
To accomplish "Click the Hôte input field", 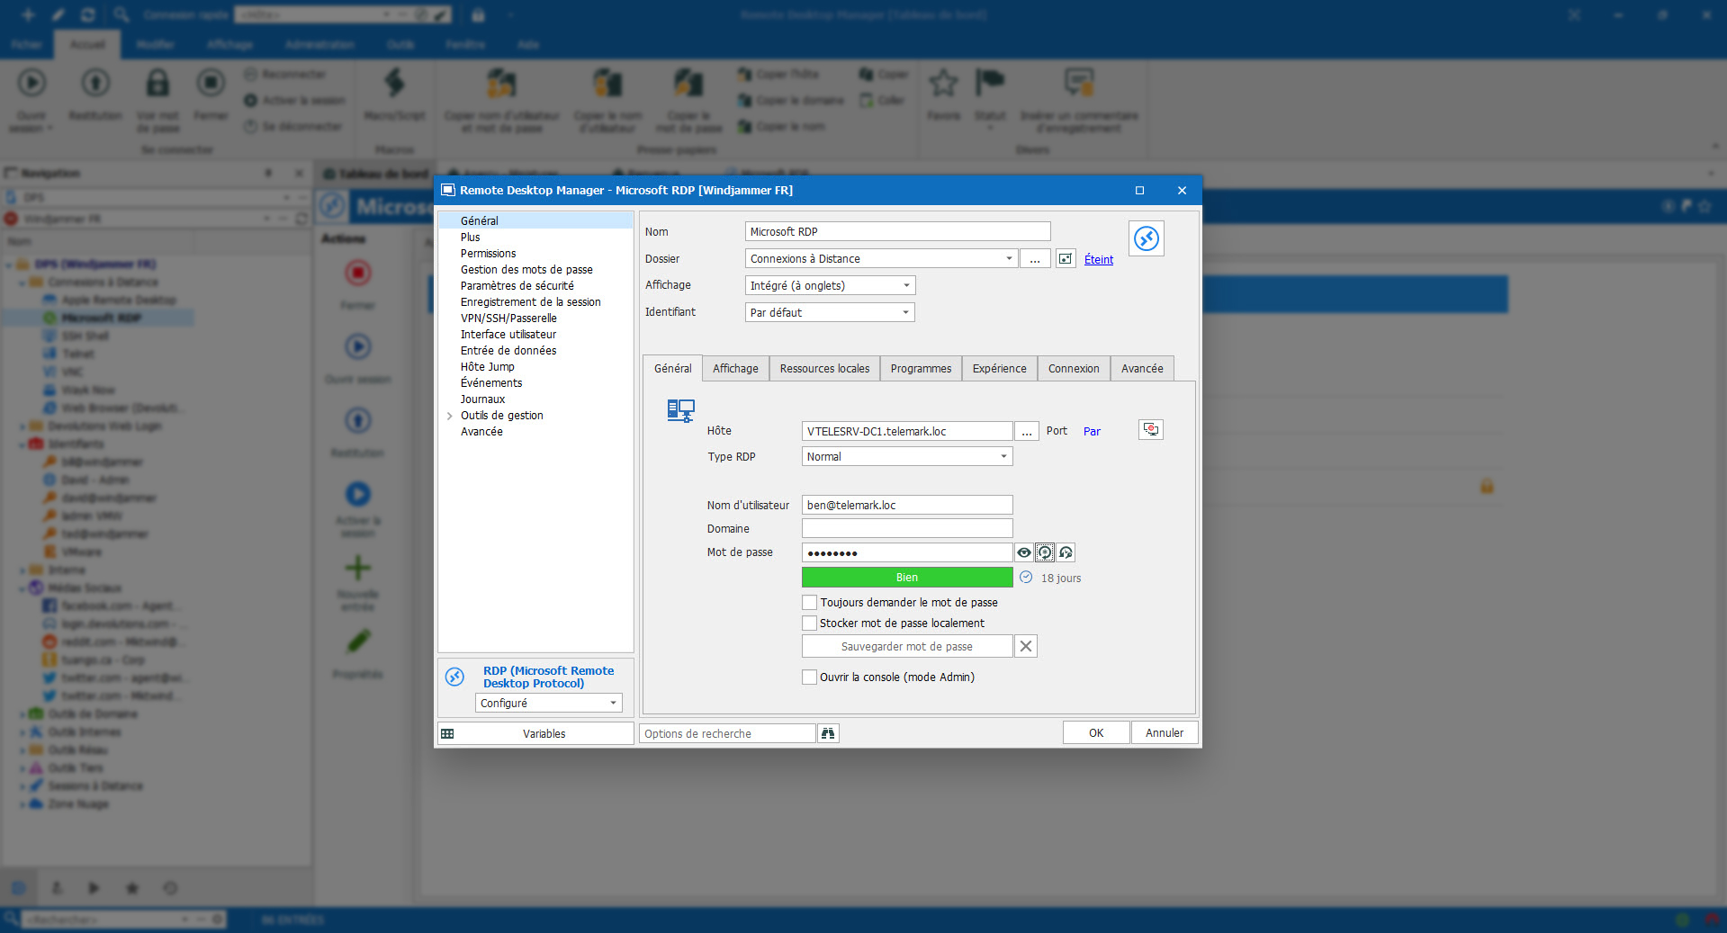I will (907, 432).
